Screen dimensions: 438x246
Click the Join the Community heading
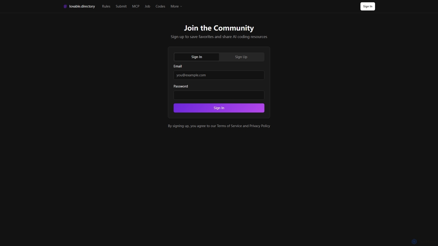[x=219, y=28]
